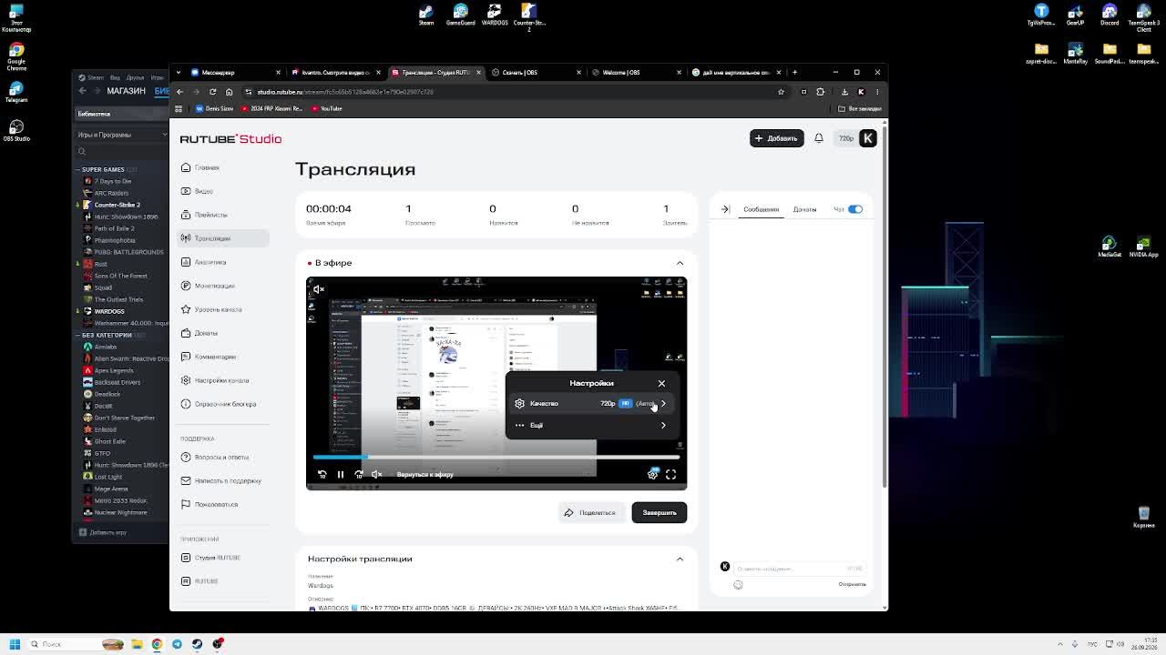The height and width of the screenshot is (655, 1166).
Task: Collapse the В эфире section
Action: tap(680, 263)
